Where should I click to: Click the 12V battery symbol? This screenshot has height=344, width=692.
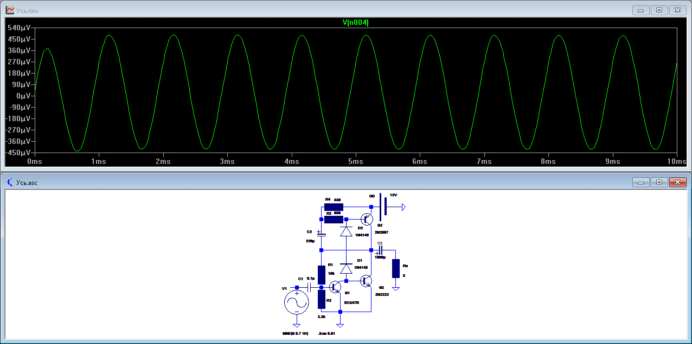[x=383, y=207]
